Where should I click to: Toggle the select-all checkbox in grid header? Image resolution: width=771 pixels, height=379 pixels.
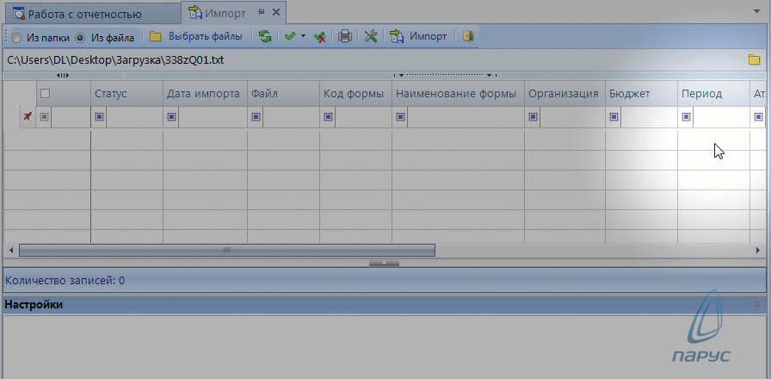45,94
